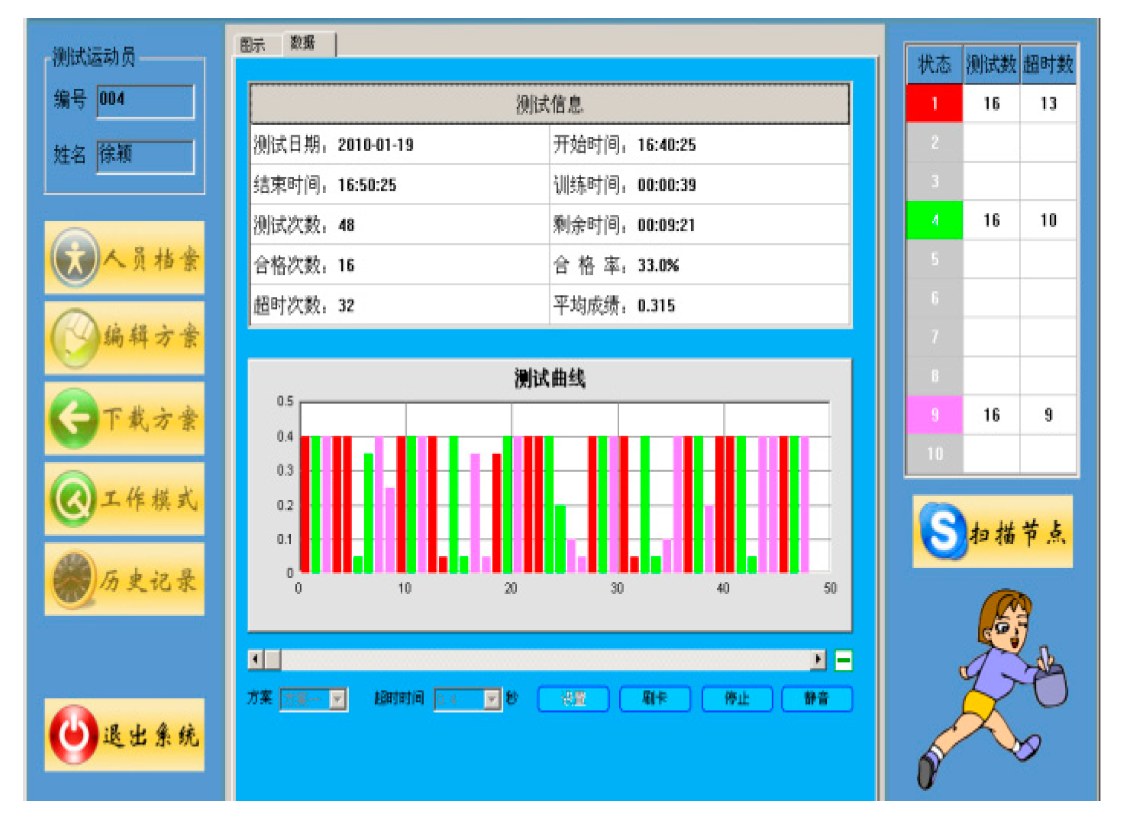Click the 剩余时间 00:09:21 cell

click(700, 225)
